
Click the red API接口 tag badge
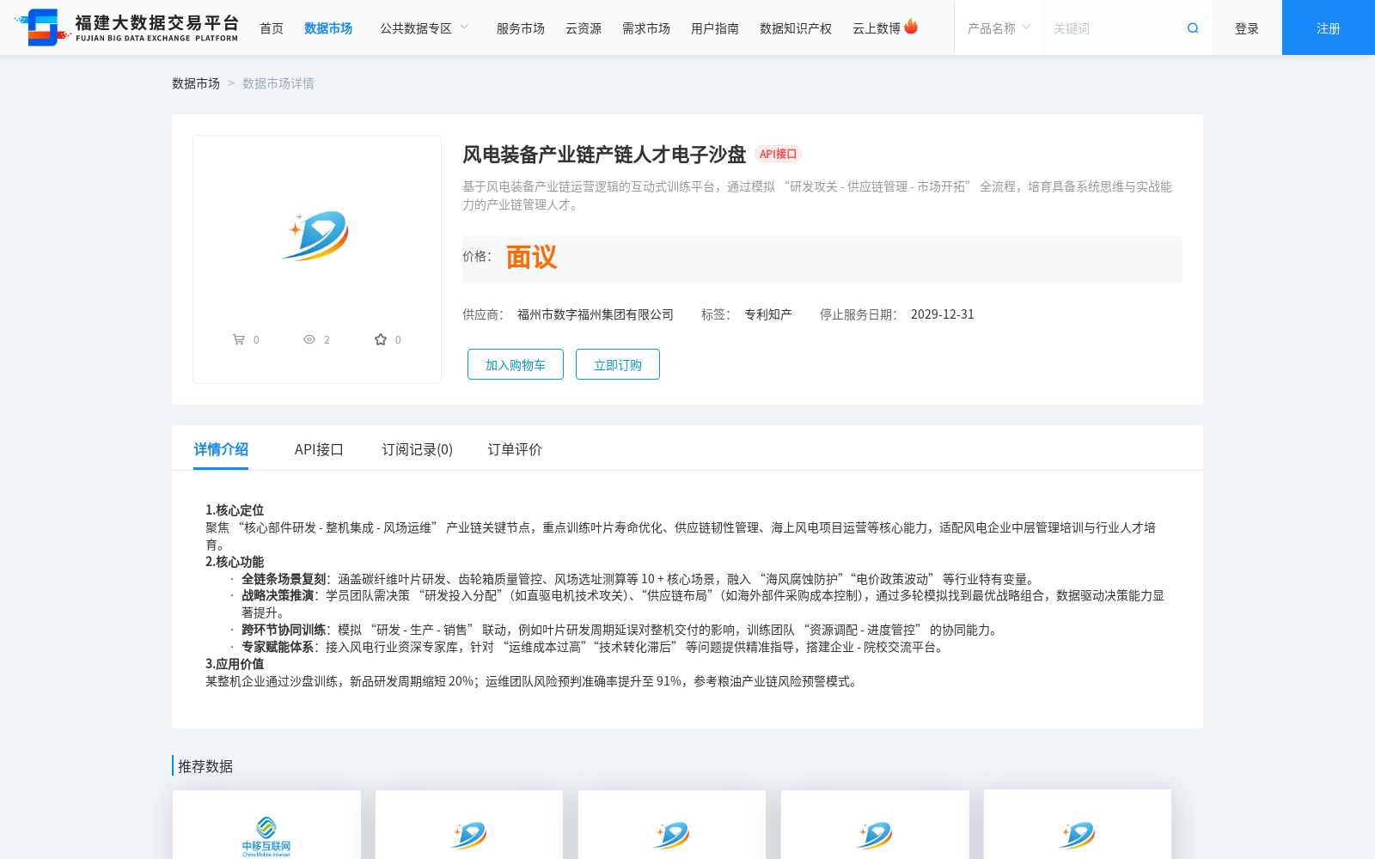coord(778,154)
